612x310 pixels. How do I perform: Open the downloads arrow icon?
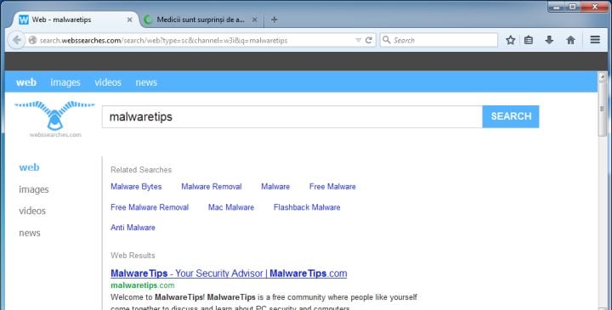(x=549, y=40)
